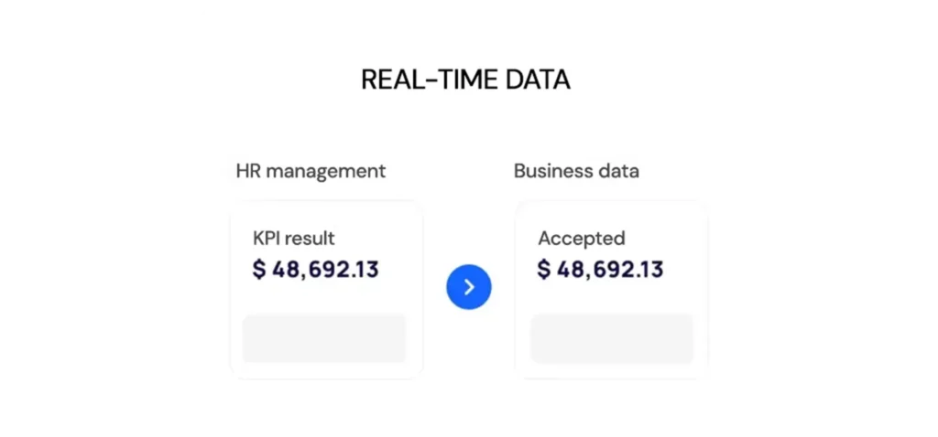Select the 48,692.13 number under Accepted
Screen dimensions: 938x437
pyautogui.click(x=610, y=270)
